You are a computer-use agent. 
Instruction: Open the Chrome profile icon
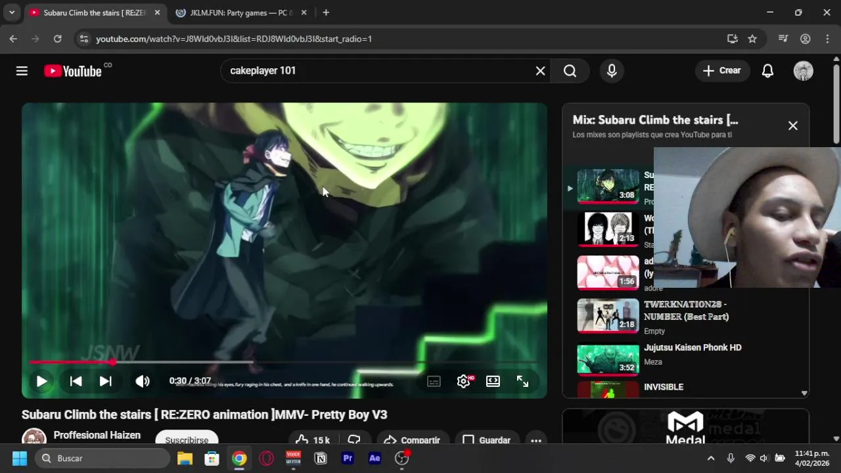pos(805,39)
